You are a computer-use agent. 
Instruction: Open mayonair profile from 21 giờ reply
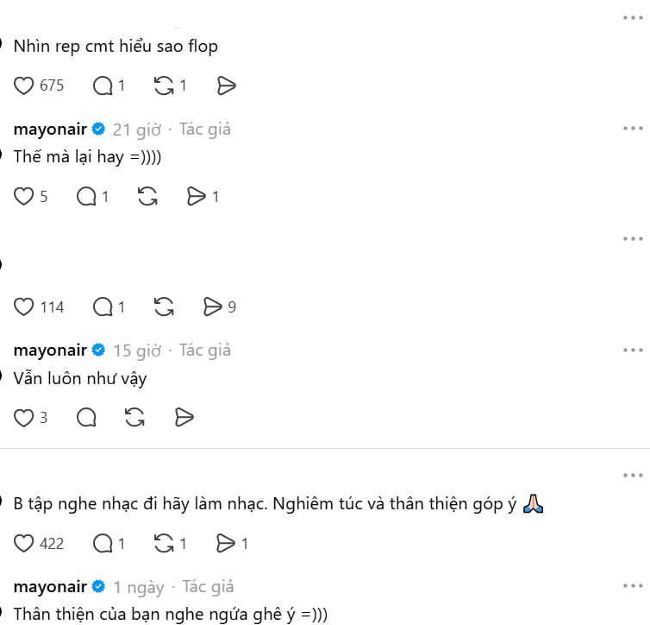pos(50,129)
